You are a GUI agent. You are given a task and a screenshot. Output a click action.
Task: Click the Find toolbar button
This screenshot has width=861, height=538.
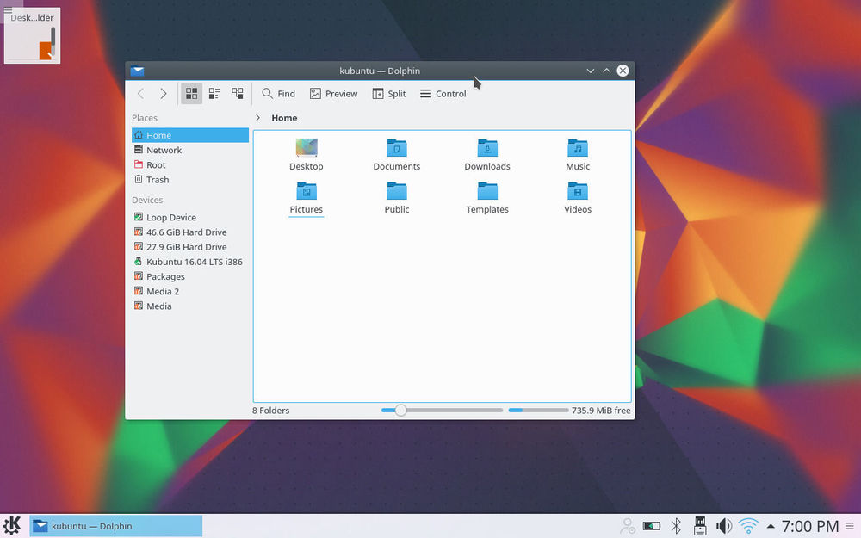(278, 94)
